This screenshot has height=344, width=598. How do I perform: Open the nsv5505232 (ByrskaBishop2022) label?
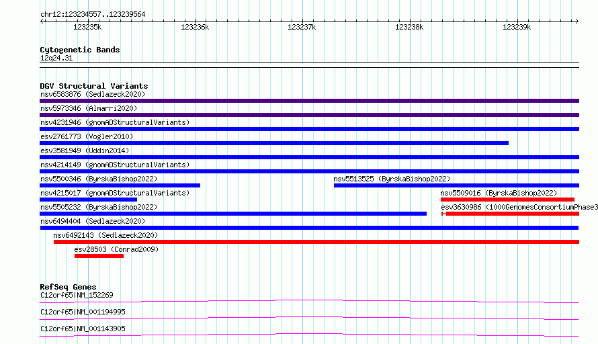pyautogui.click(x=99, y=207)
